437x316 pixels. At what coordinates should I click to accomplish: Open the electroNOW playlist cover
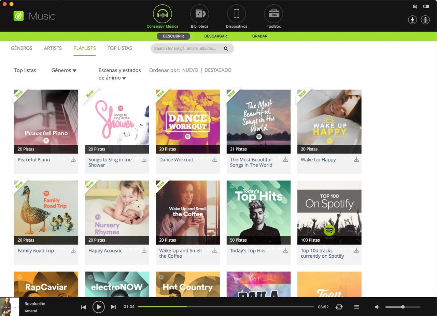(x=117, y=284)
